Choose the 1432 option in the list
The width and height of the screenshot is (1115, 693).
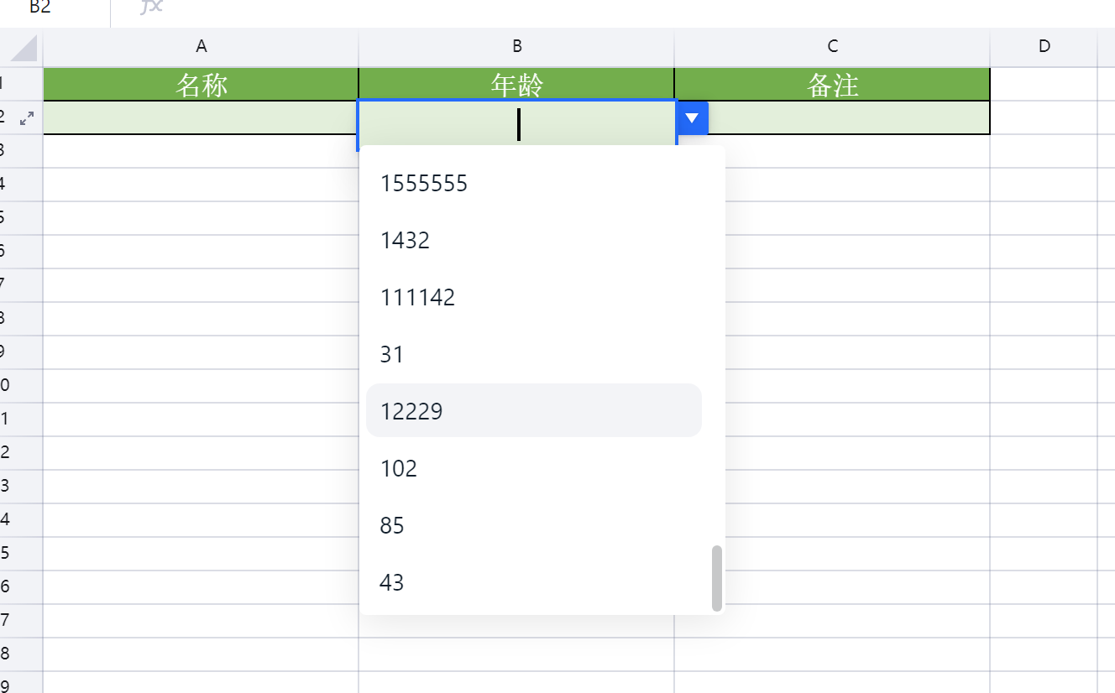(405, 241)
